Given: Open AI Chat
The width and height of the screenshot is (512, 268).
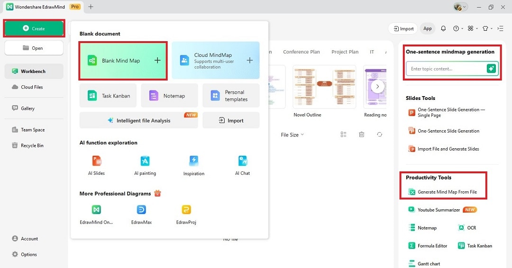Looking at the screenshot, I should [243, 166].
